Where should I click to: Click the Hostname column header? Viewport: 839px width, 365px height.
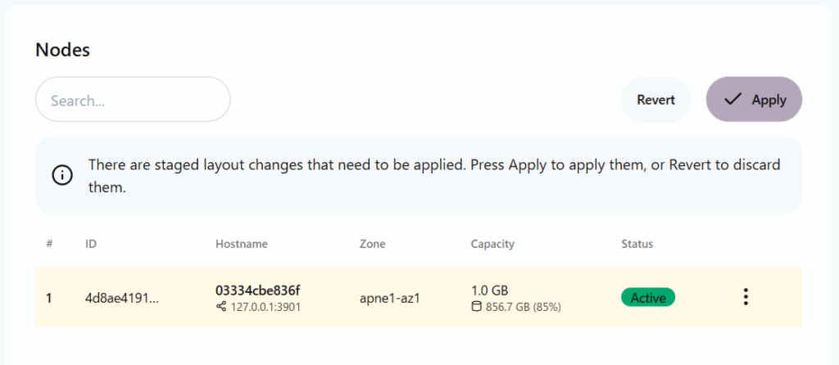(x=241, y=244)
